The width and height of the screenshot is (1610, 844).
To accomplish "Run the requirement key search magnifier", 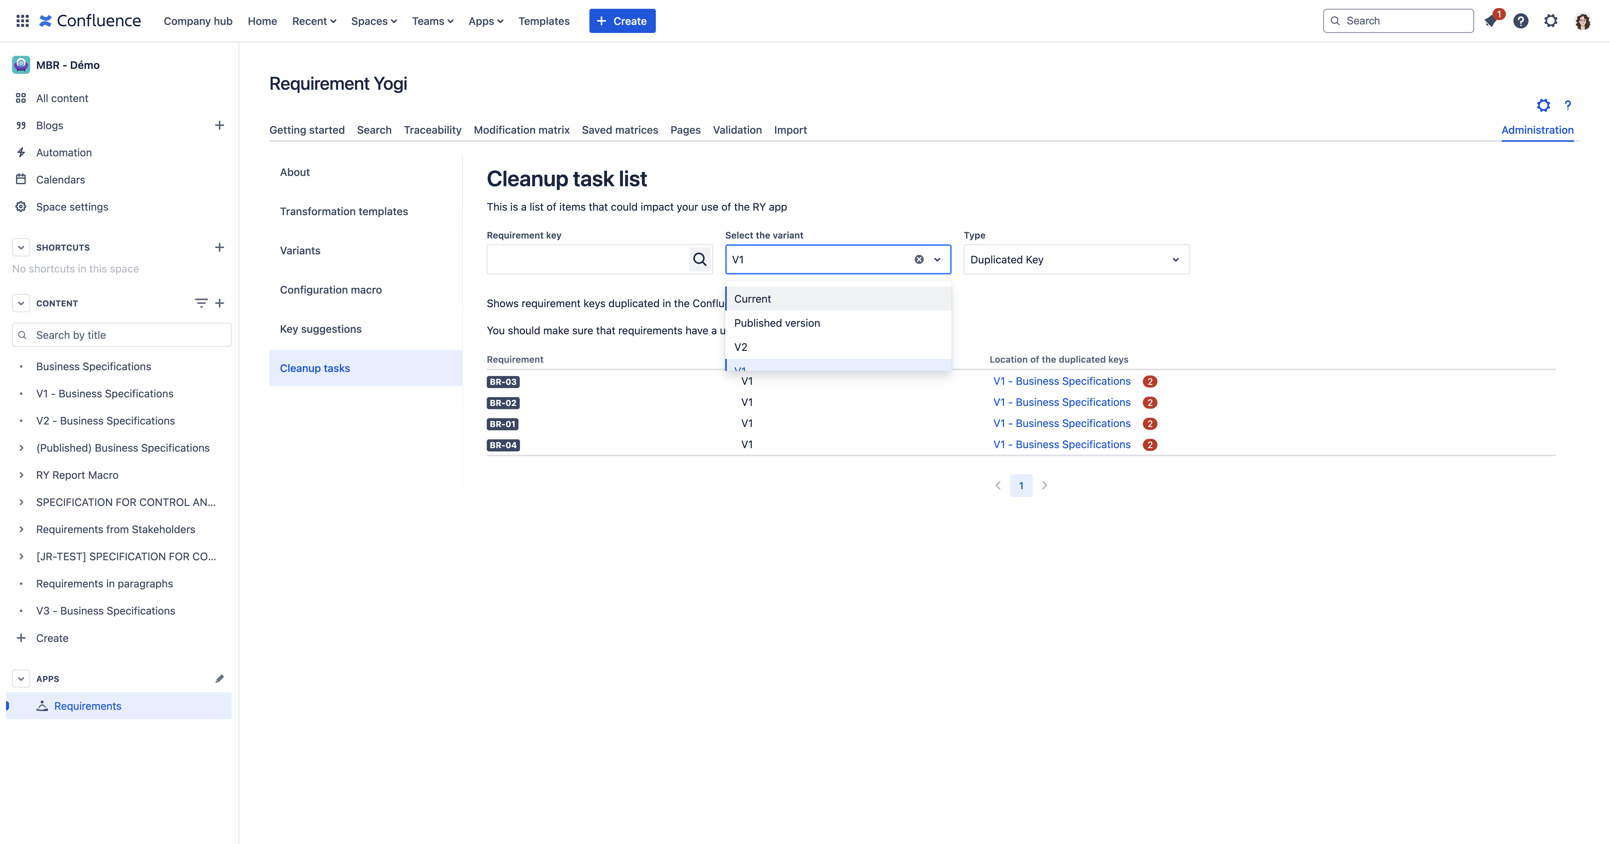I will (699, 259).
